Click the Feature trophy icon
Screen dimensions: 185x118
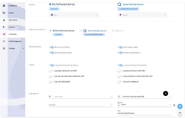(120, 15)
